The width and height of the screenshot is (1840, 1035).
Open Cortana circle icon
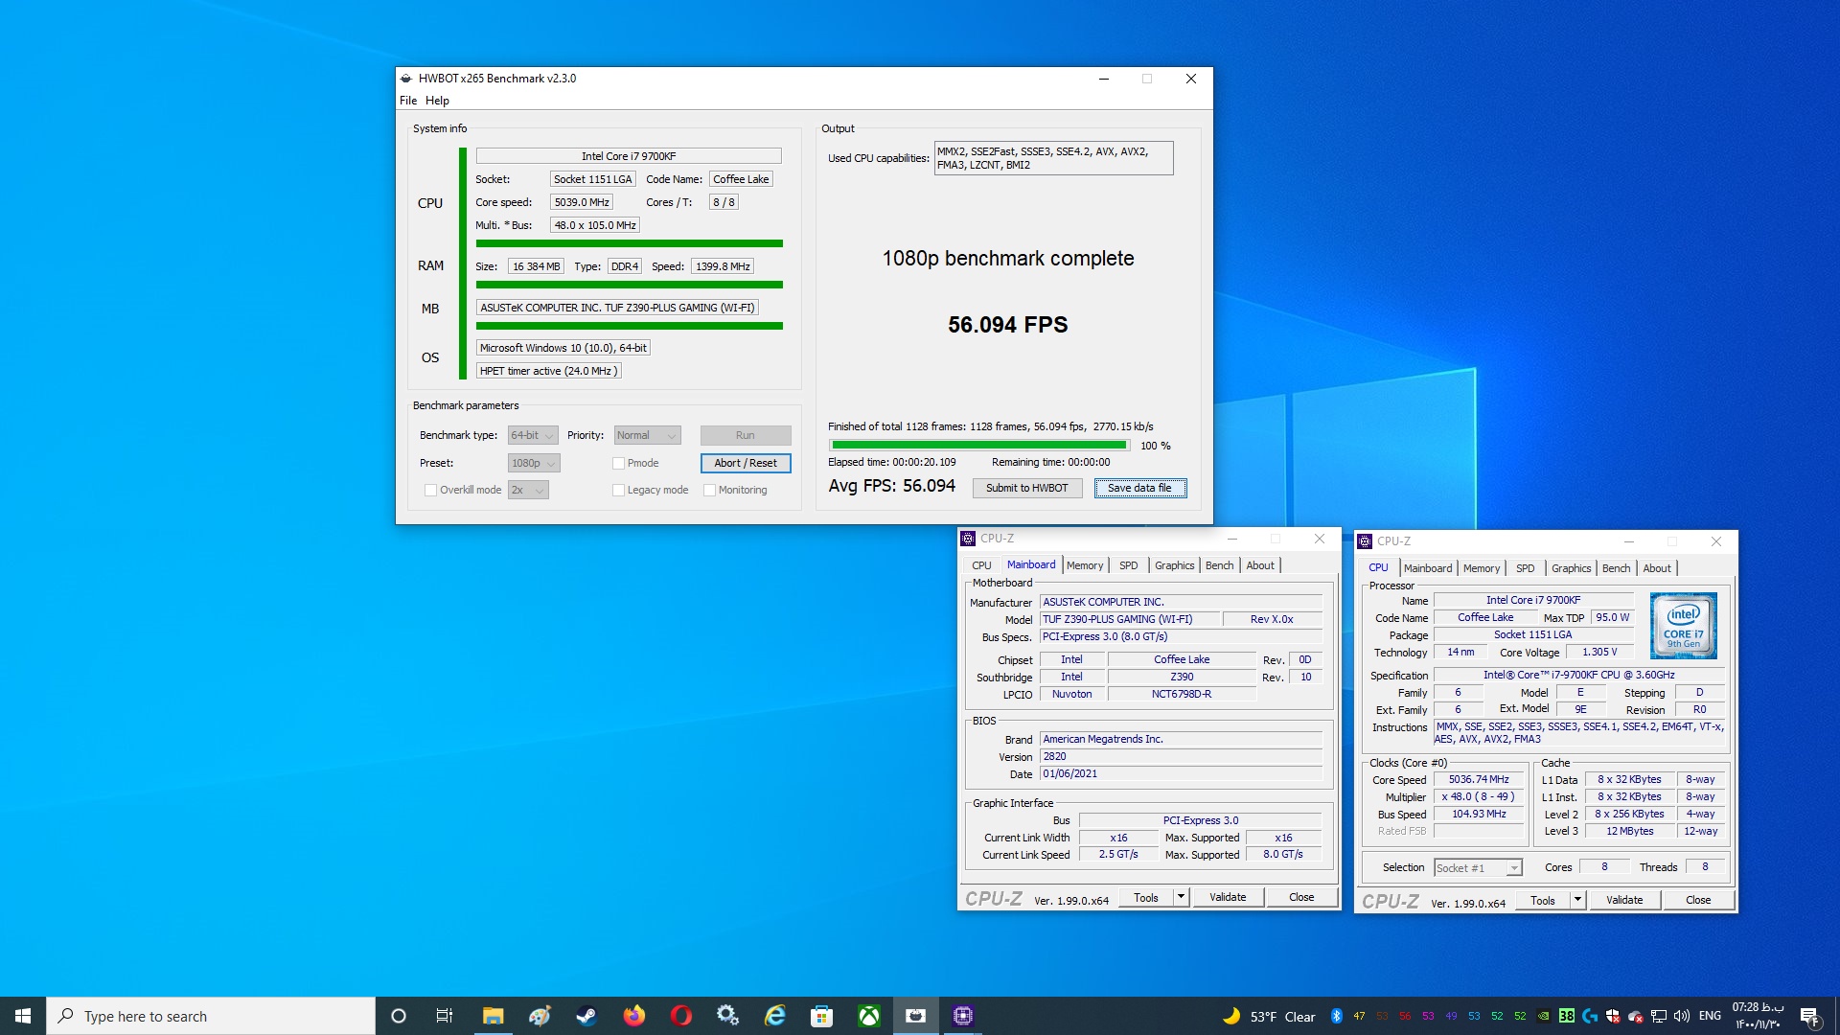tap(399, 1016)
